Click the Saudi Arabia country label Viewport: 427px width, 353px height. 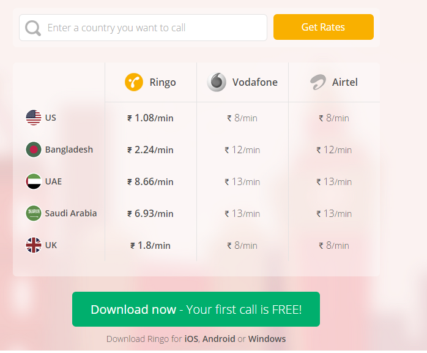pyautogui.click(x=71, y=213)
